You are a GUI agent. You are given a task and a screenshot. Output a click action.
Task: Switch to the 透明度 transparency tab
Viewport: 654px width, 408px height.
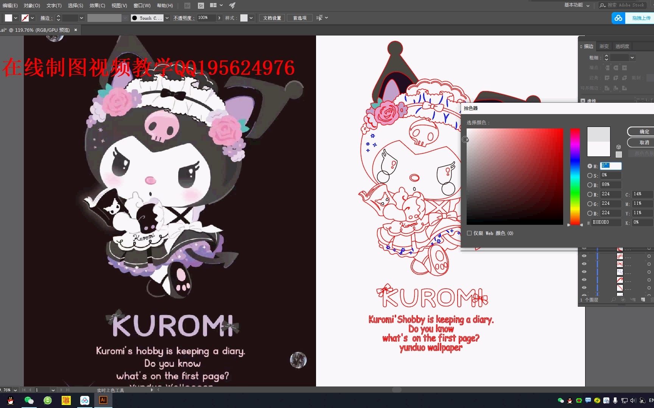point(622,46)
